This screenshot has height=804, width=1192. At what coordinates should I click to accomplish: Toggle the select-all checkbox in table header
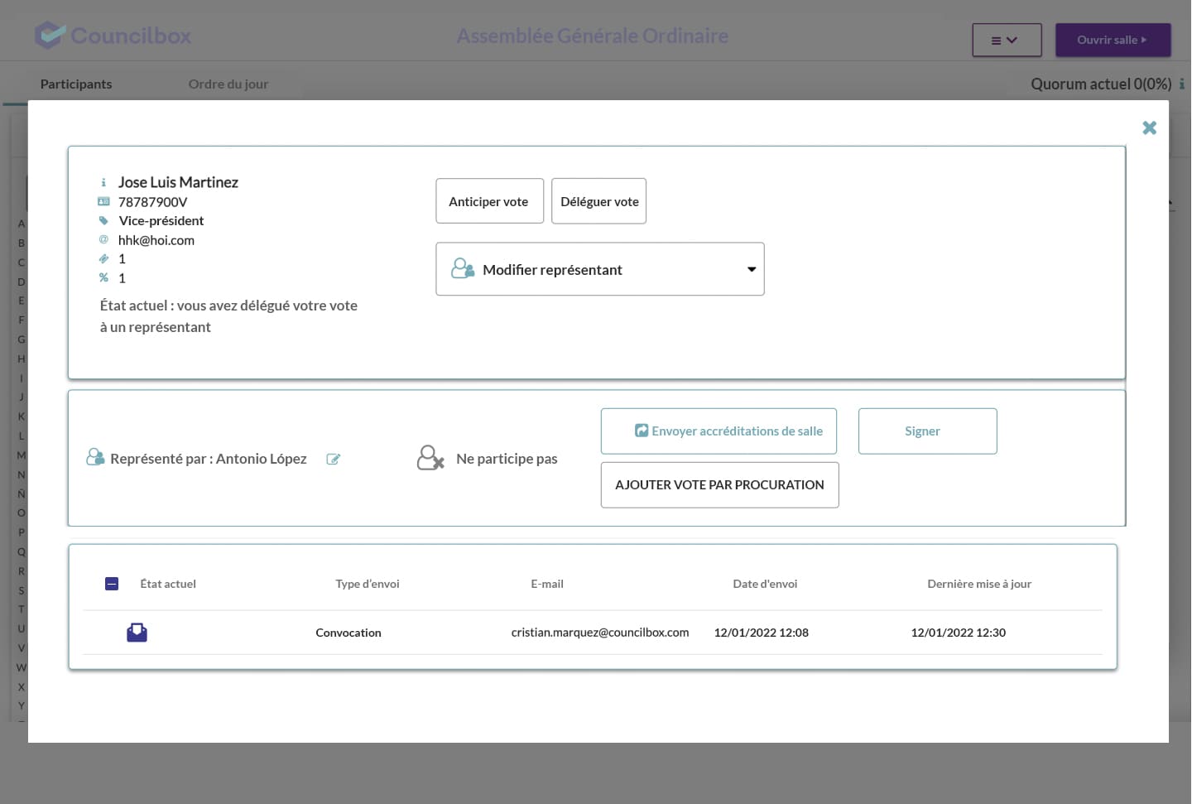click(x=112, y=584)
